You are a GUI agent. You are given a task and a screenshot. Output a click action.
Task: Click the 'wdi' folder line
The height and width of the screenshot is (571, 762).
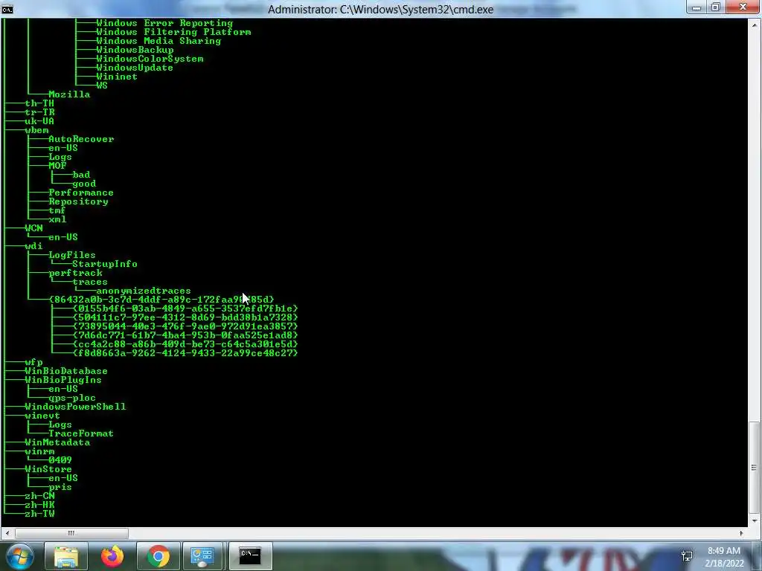click(x=33, y=246)
